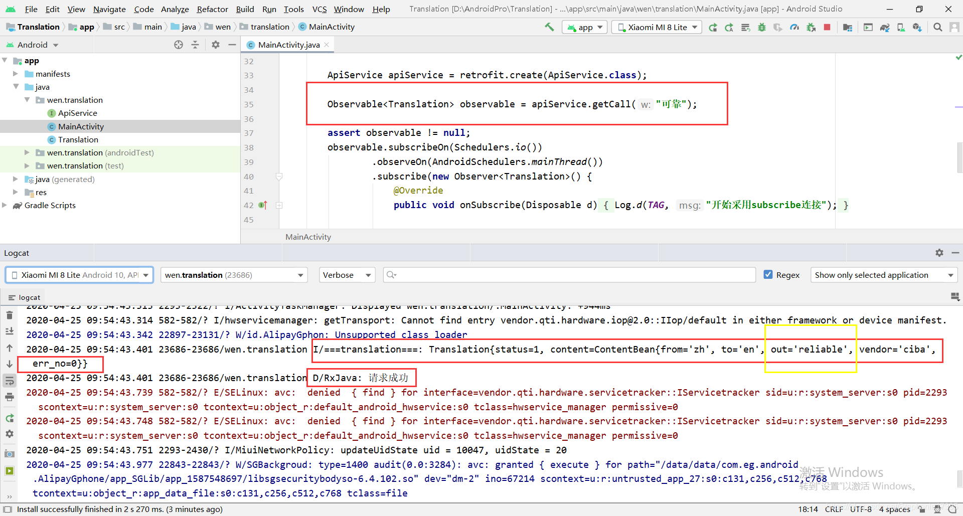The height and width of the screenshot is (516, 963).
Task: Toggle the status bar tool window buttons icon
Action: click(7, 509)
